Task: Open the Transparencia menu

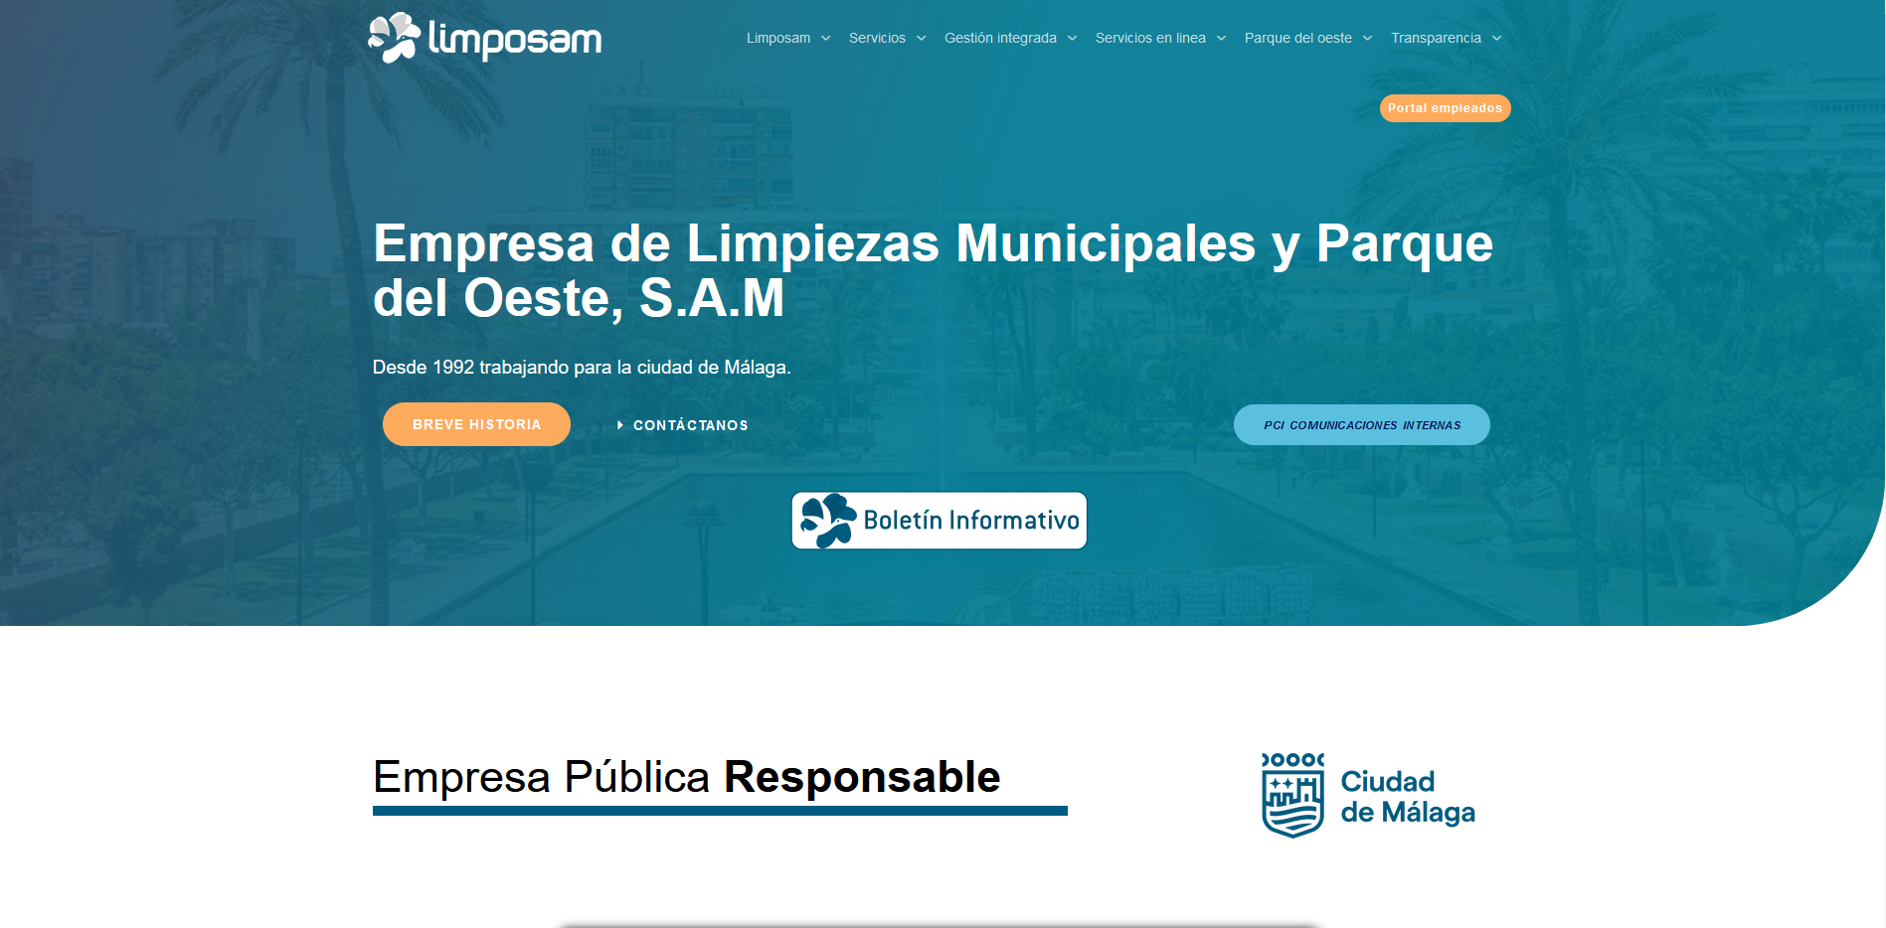Action: 1436,38
